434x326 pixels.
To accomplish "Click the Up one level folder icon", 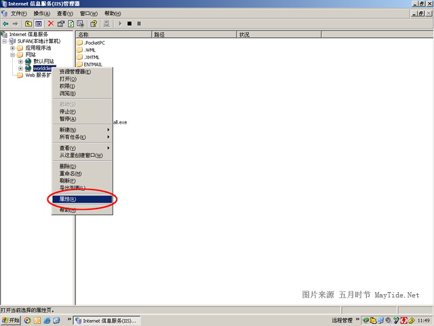I will pyautogui.click(x=28, y=23).
